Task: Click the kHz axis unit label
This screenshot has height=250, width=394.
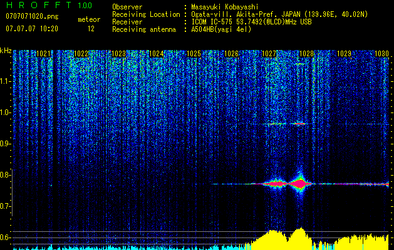Action: coord(6,51)
